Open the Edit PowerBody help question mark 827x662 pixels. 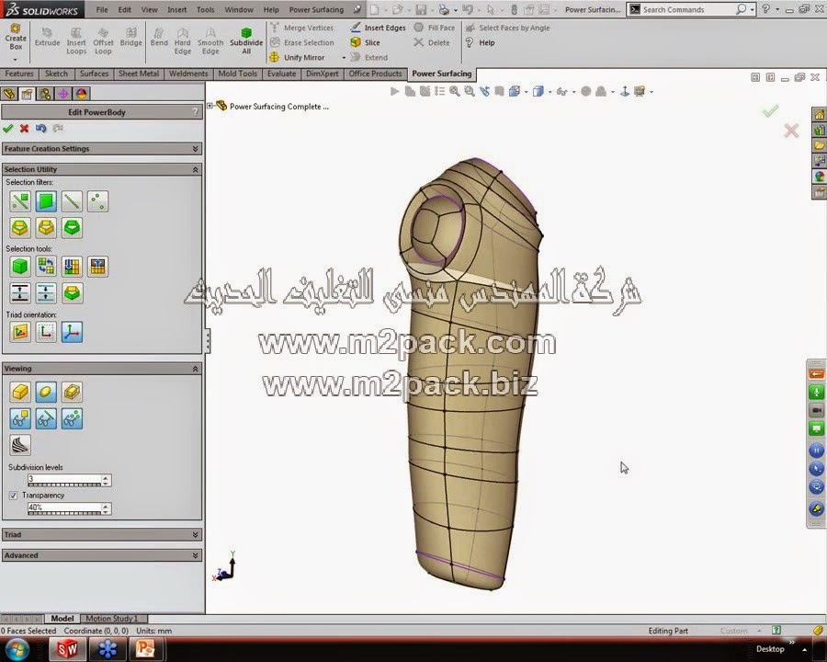(195, 112)
